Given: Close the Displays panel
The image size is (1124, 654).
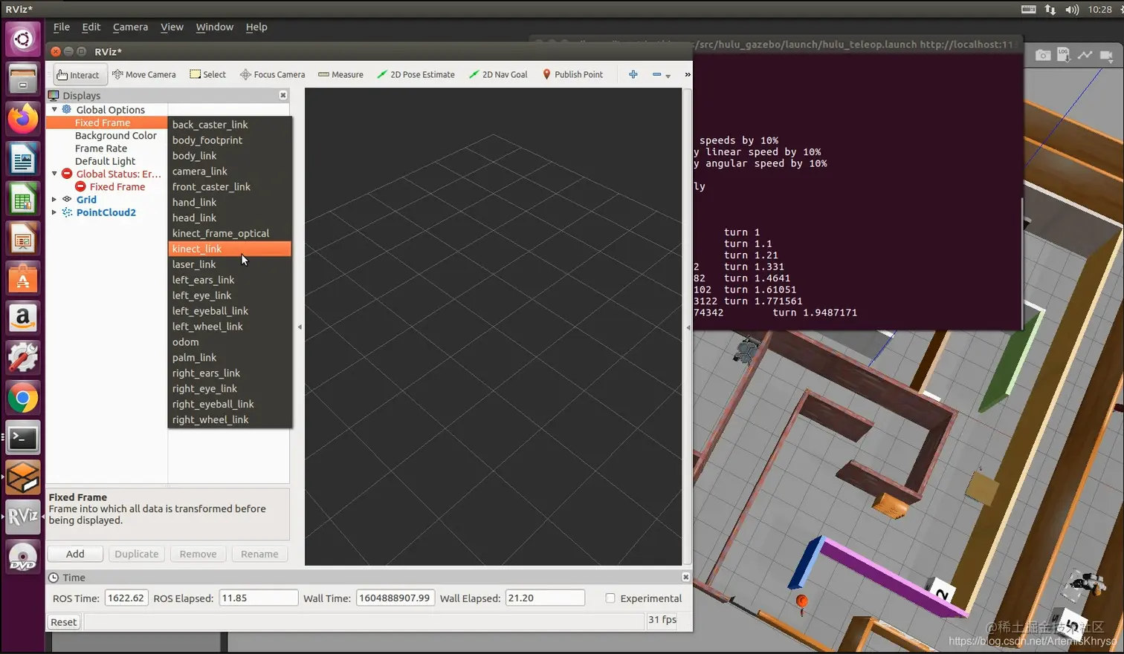Looking at the screenshot, I should (283, 95).
